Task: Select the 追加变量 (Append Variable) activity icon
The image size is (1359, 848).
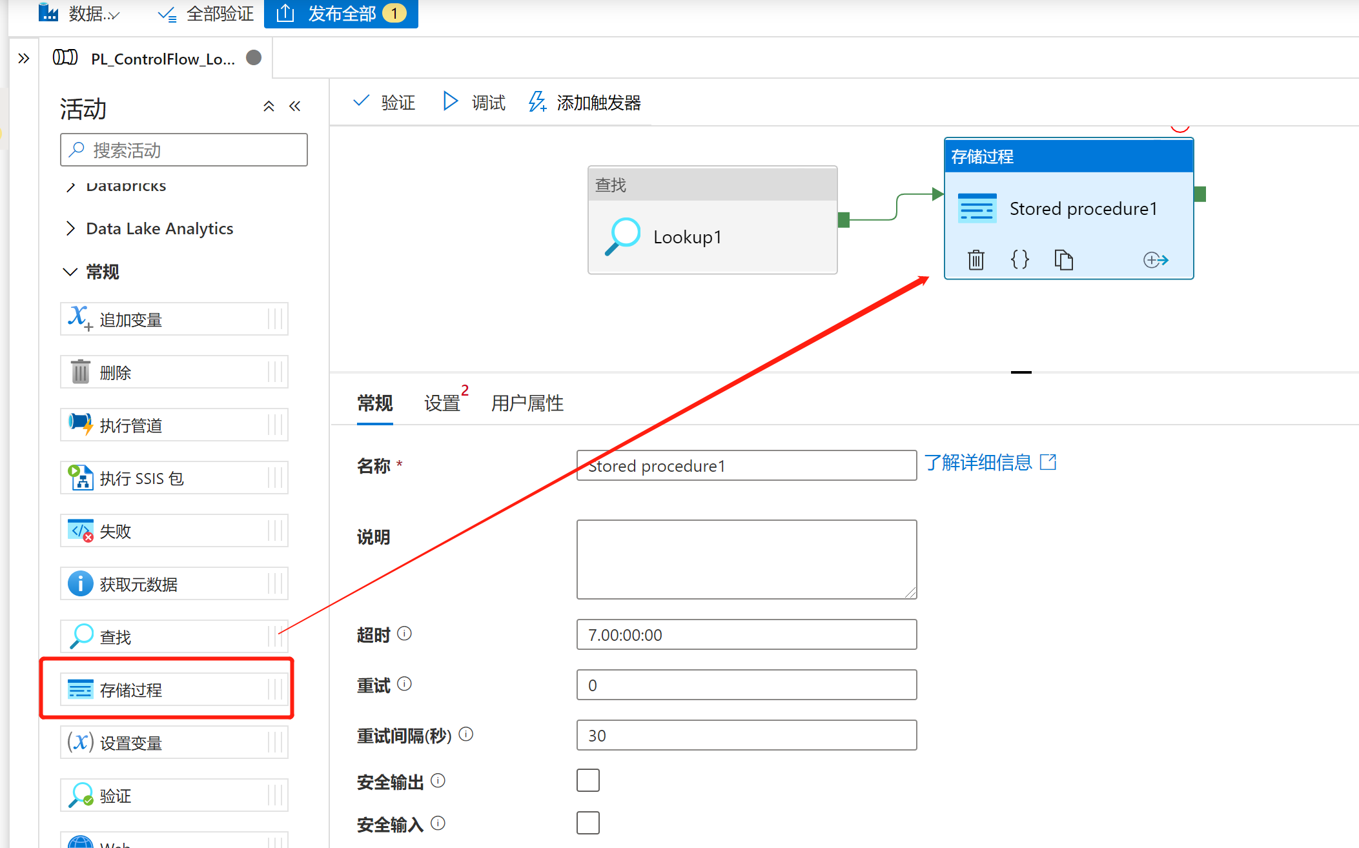Action: tap(79, 319)
